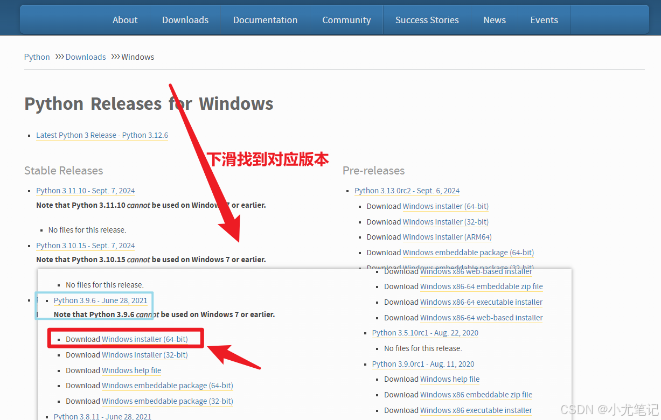
Task: Click the Stable Releases section heading
Action: point(64,171)
